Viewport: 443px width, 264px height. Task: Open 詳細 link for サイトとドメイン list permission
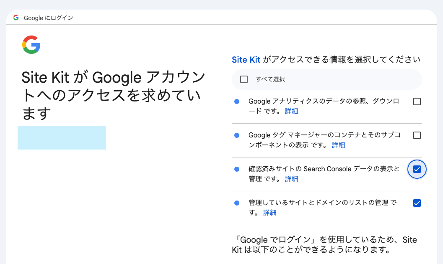tap(270, 213)
